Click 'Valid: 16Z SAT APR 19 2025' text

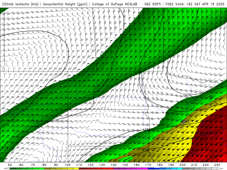(x=200, y=4)
